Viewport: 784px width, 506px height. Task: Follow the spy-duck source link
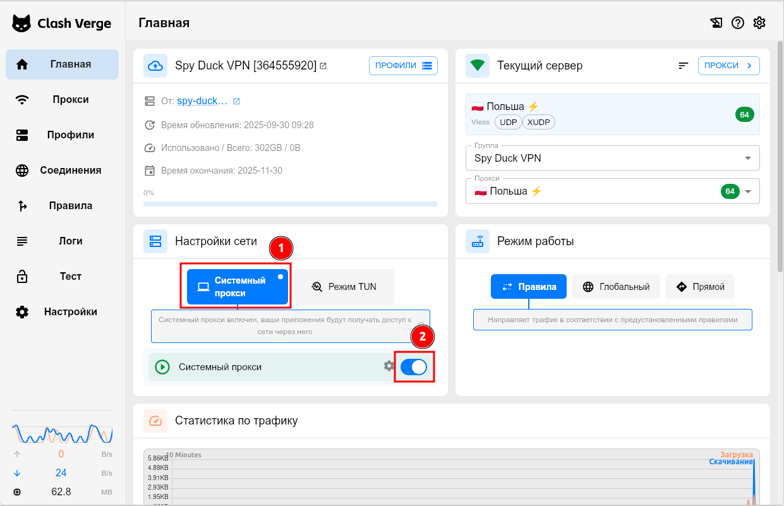[x=202, y=101]
